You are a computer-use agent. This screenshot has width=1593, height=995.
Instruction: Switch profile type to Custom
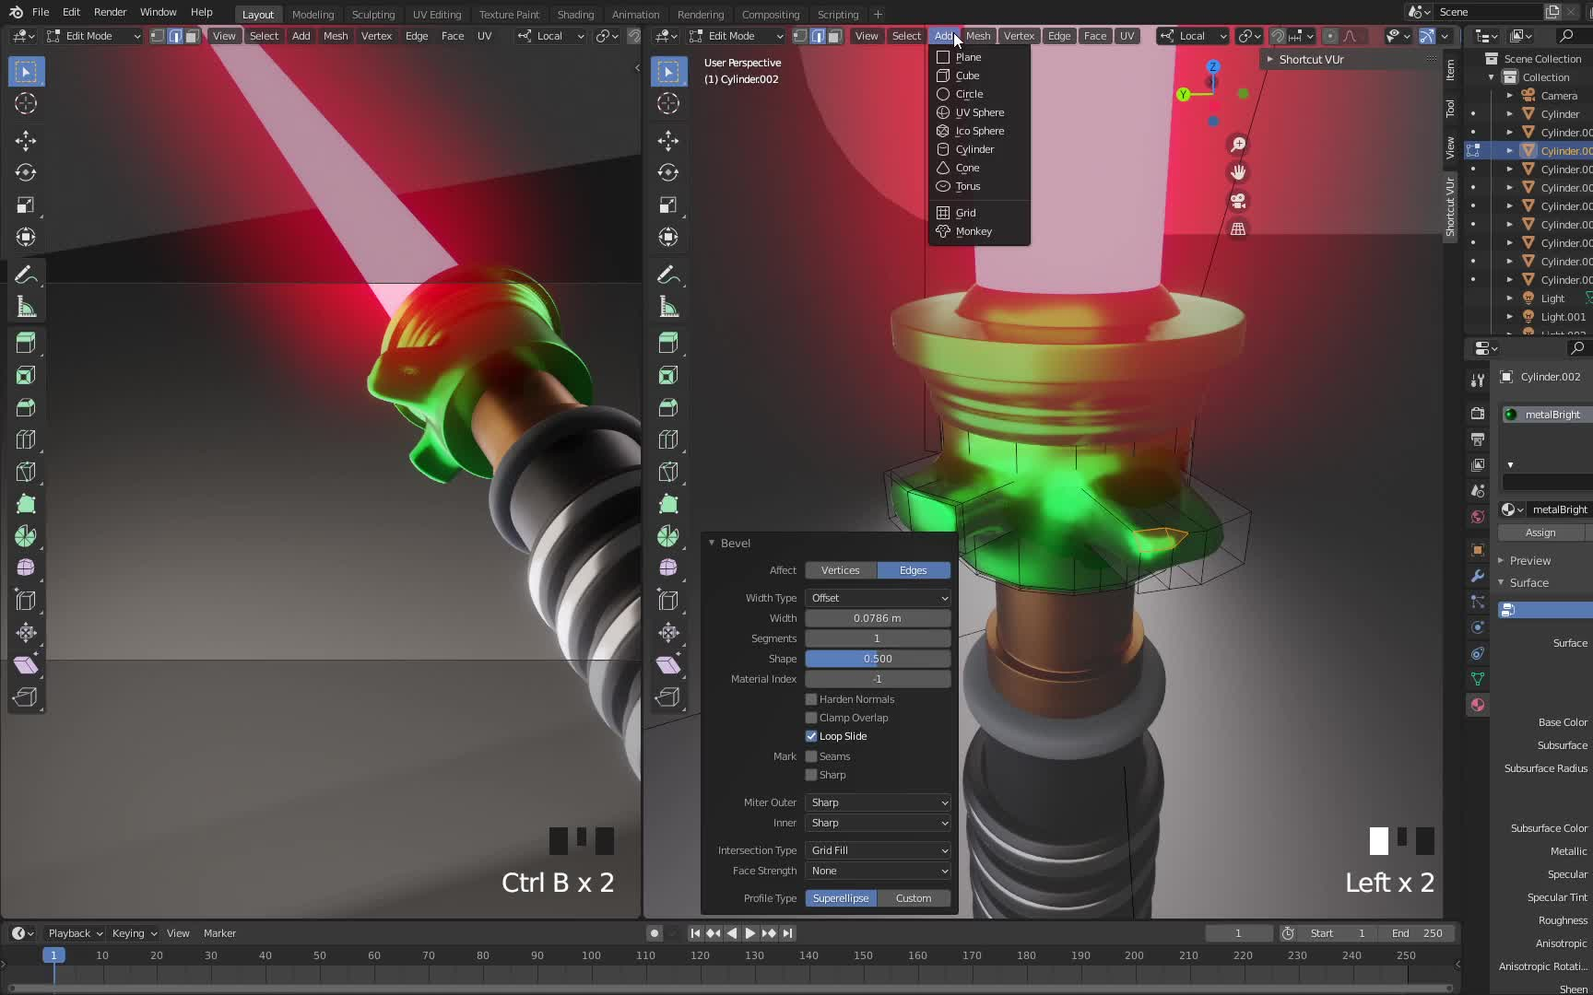pos(914,897)
